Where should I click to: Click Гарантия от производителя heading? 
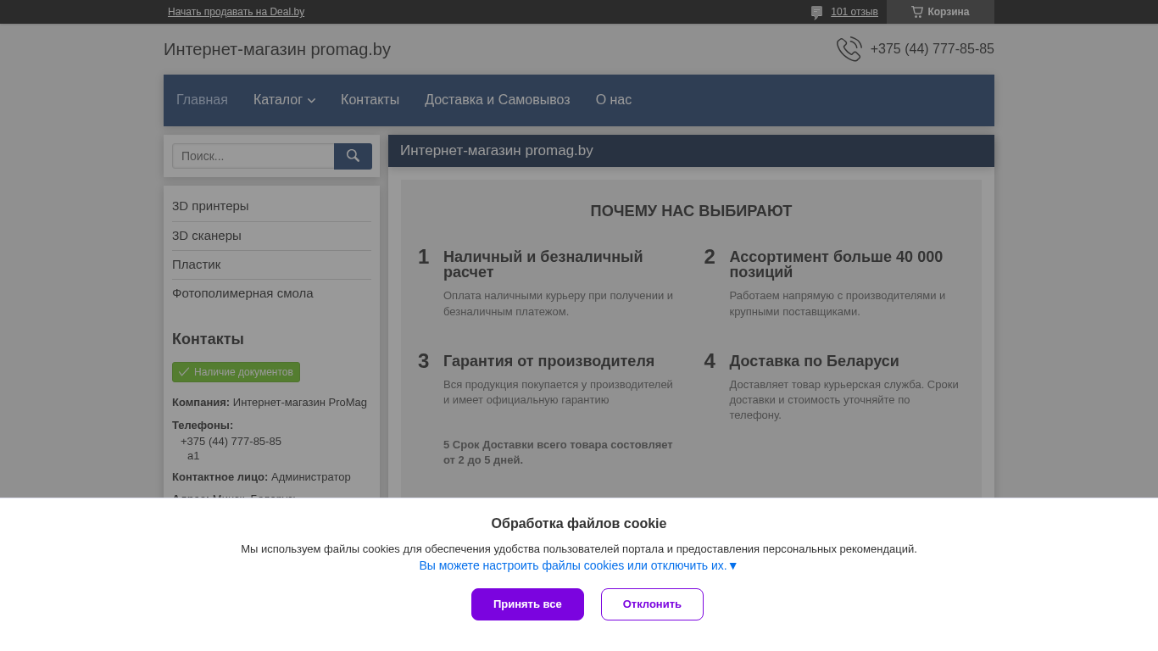pos(548,361)
